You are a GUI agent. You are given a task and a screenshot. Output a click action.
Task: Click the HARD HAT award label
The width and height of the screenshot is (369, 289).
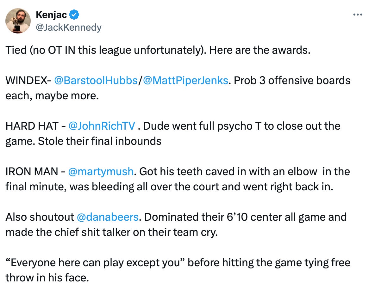(x=32, y=126)
